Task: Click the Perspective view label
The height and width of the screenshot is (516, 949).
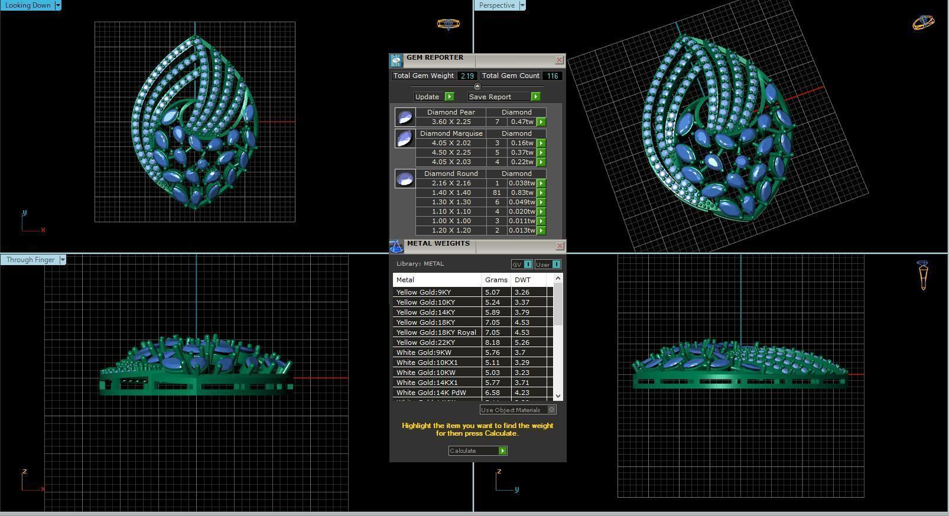Action: pos(496,5)
